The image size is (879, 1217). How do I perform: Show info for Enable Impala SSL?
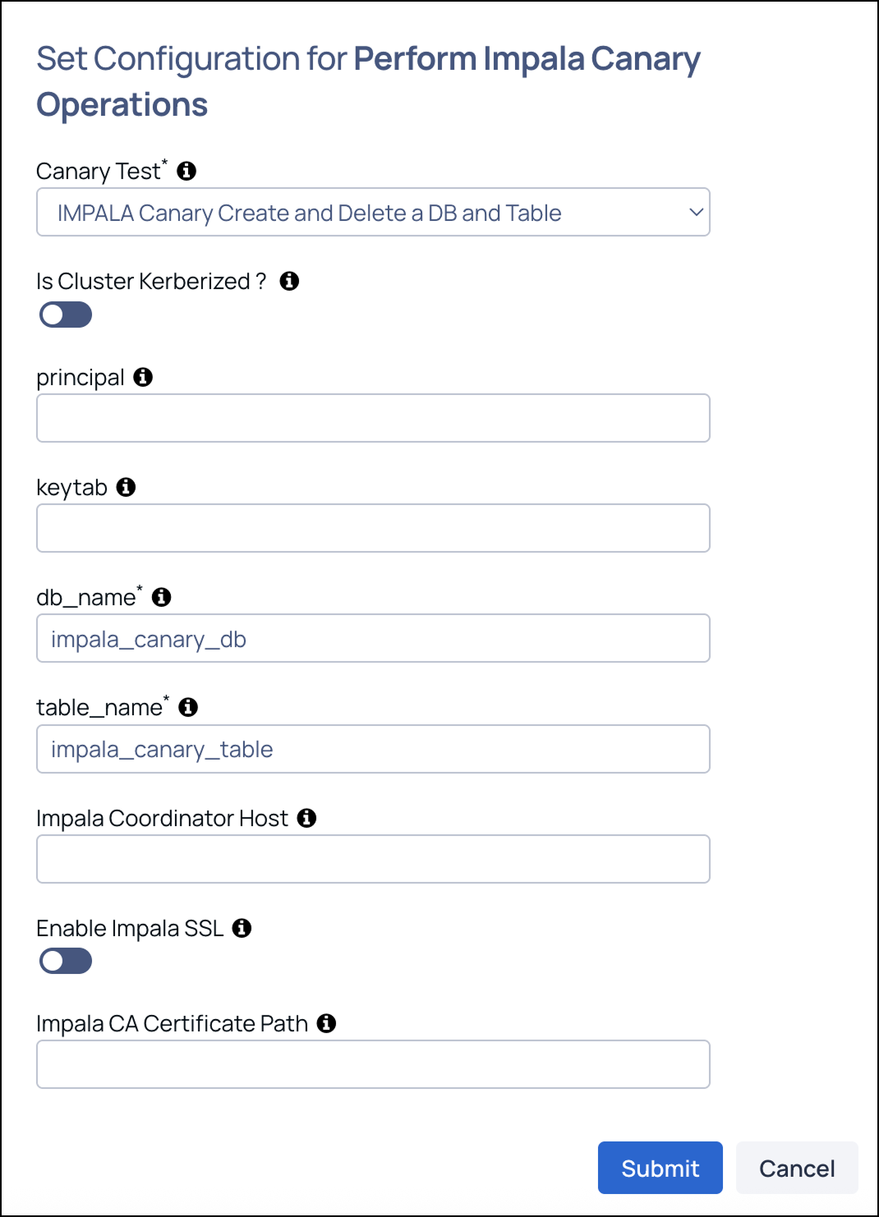click(x=242, y=928)
